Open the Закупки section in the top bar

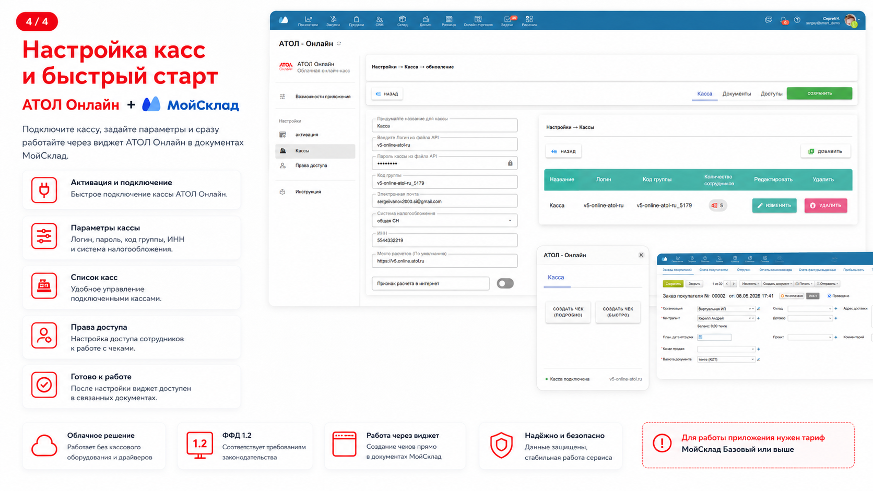[x=333, y=21]
